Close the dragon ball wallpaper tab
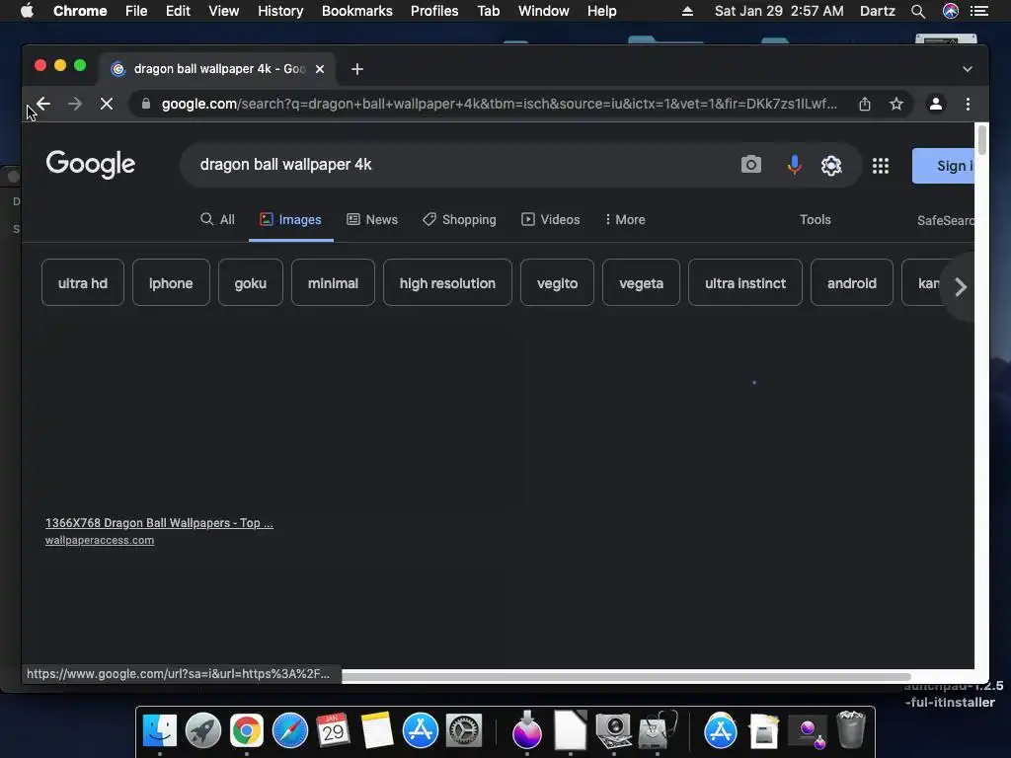Screen dimensions: 1011x758 320,69
